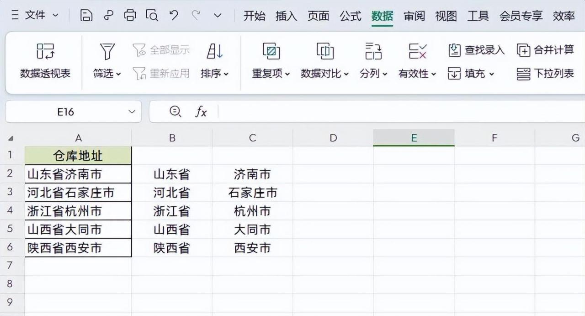585x316 pixels.
Task: Undo the last action
Action: (174, 16)
